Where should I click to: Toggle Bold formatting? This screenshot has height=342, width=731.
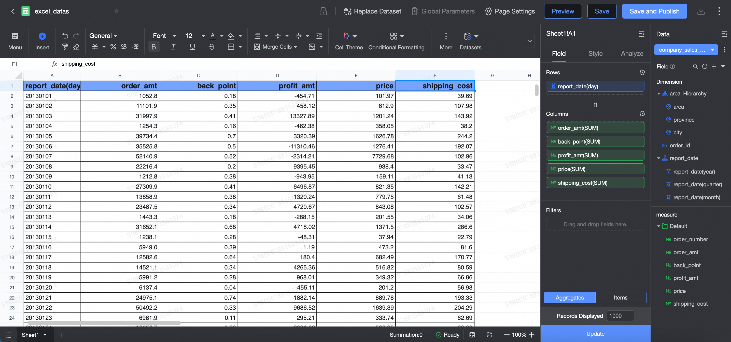pos(154,47)
